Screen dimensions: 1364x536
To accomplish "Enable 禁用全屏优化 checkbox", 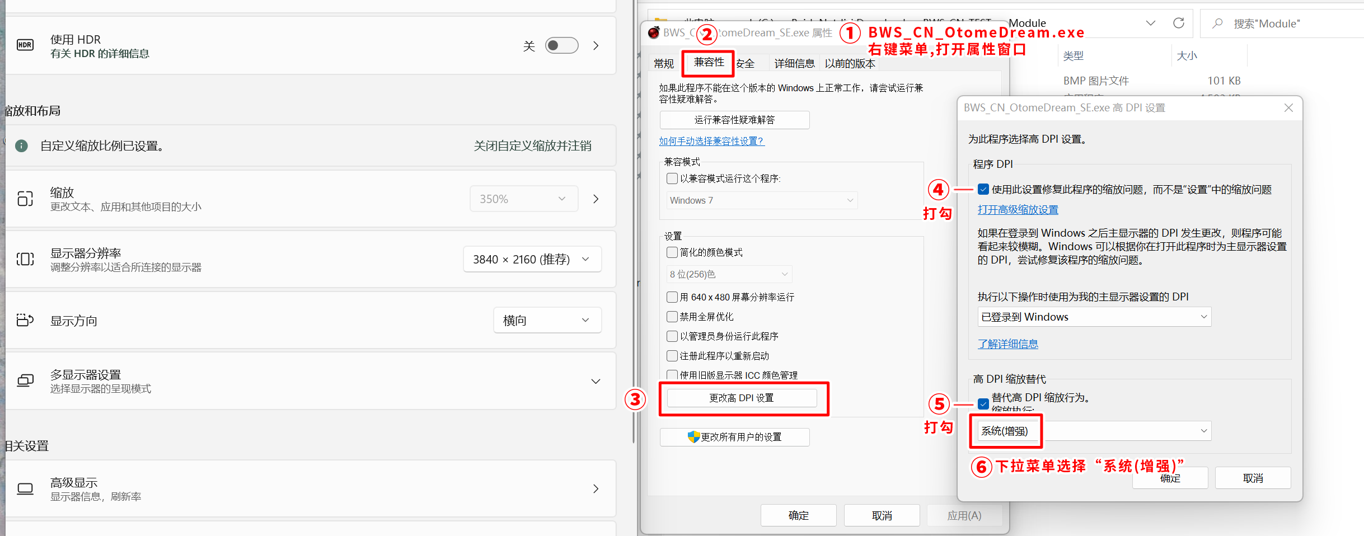I will point(672,317).
